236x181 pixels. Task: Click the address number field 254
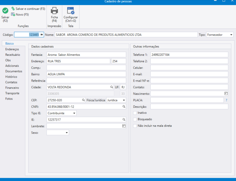click(119, 61)
